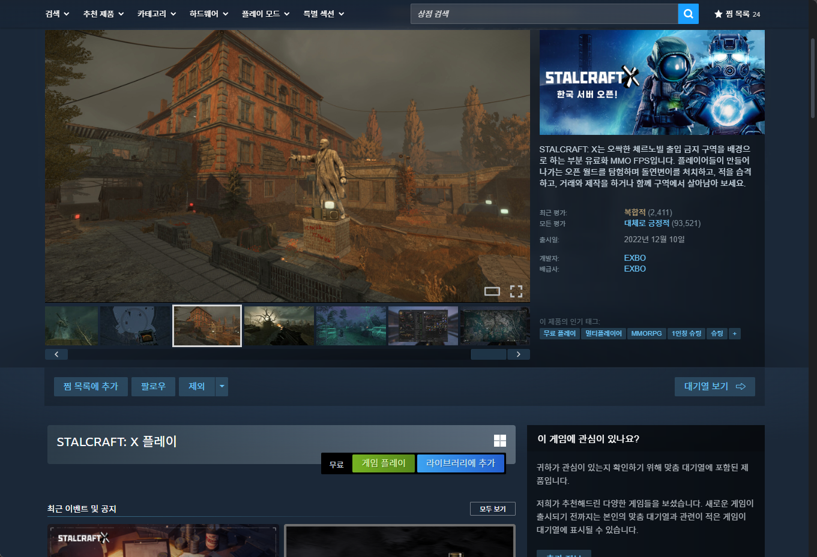817x557 pixels.
Task: Click 대기열 보기 button
Action: coord(715,387)
